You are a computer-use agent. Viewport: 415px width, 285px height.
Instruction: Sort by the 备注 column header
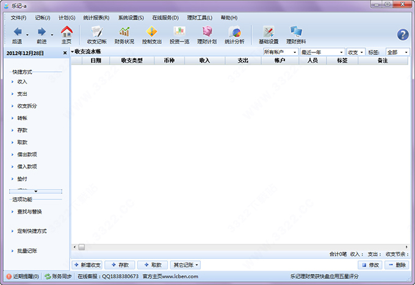383,60
